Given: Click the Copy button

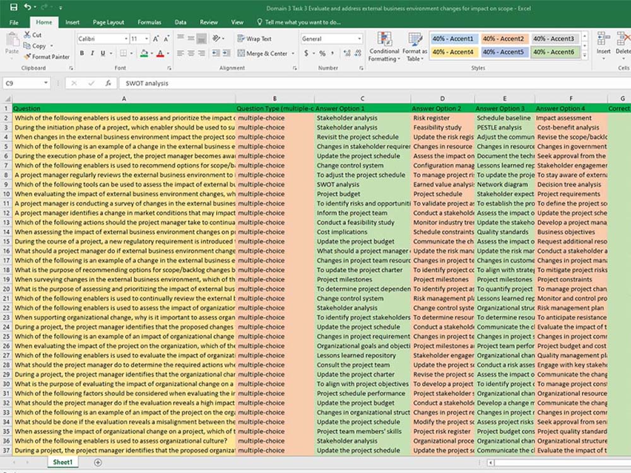Looking at the screenshot, I should (35, 46).
